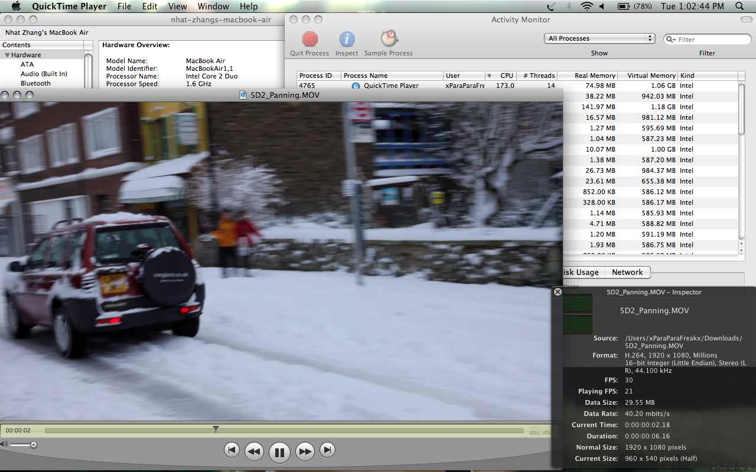Click the system volume menu bar icon
Screen dimensions: 756x472
pyautogui.click(x=602, y=6)
